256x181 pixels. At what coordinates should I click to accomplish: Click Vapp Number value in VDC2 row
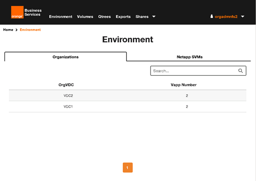187,96
